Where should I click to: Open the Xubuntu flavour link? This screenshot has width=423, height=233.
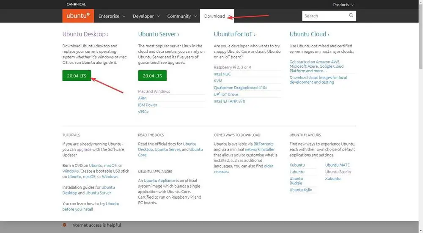[332, 178]
